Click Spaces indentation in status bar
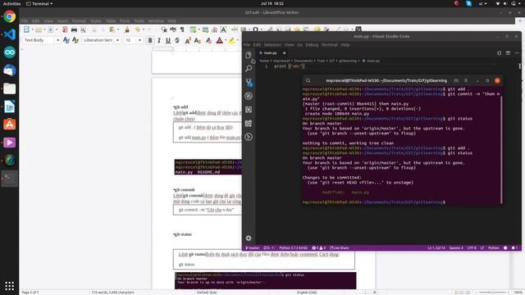The width and height of the screenshot is (525, 295). [456, 247]
